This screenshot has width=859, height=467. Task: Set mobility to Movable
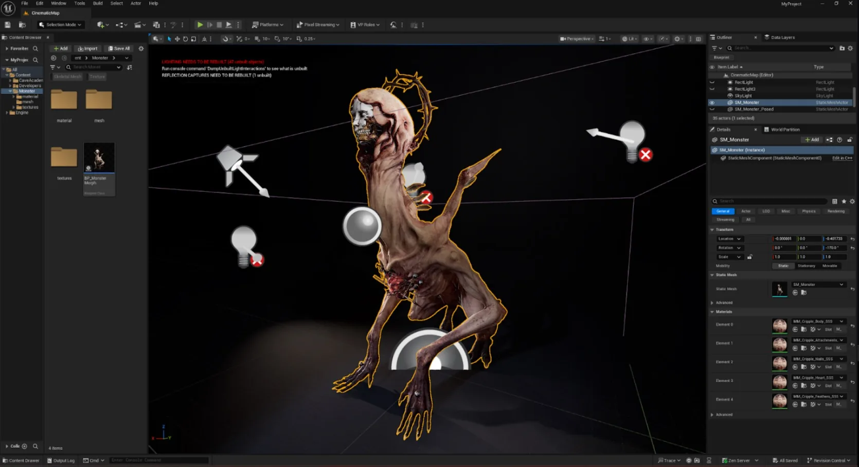pos(830,266)
